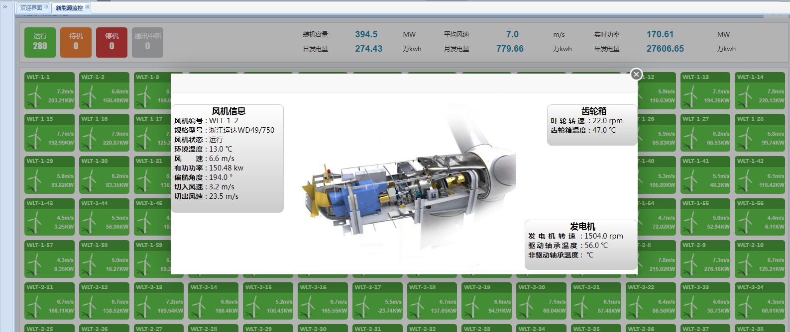Screen dimensions: 790x332
Task: Click the 浙江运达WD49/750 model value
Action: point(241,130)
